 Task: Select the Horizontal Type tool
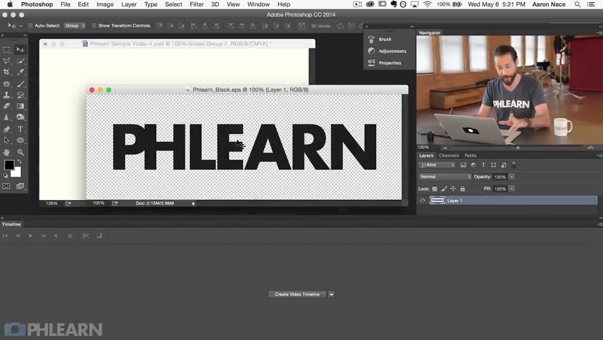[x=21, y=129]
